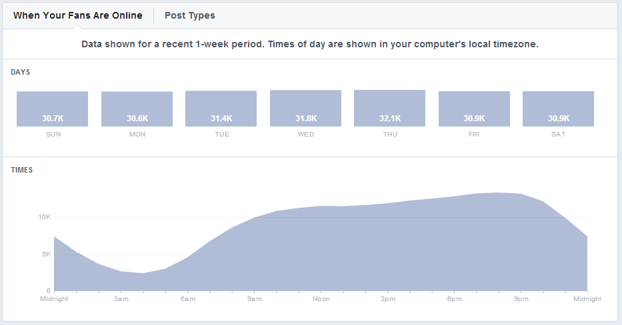622x325 pixels.
Task: Click the 6am marker on time axis
Action: [x=187, y=299]
